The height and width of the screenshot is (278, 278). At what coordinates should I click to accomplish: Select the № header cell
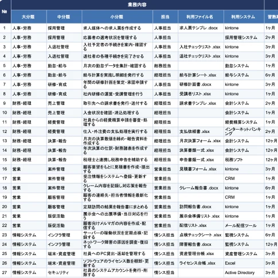[5, 11]
